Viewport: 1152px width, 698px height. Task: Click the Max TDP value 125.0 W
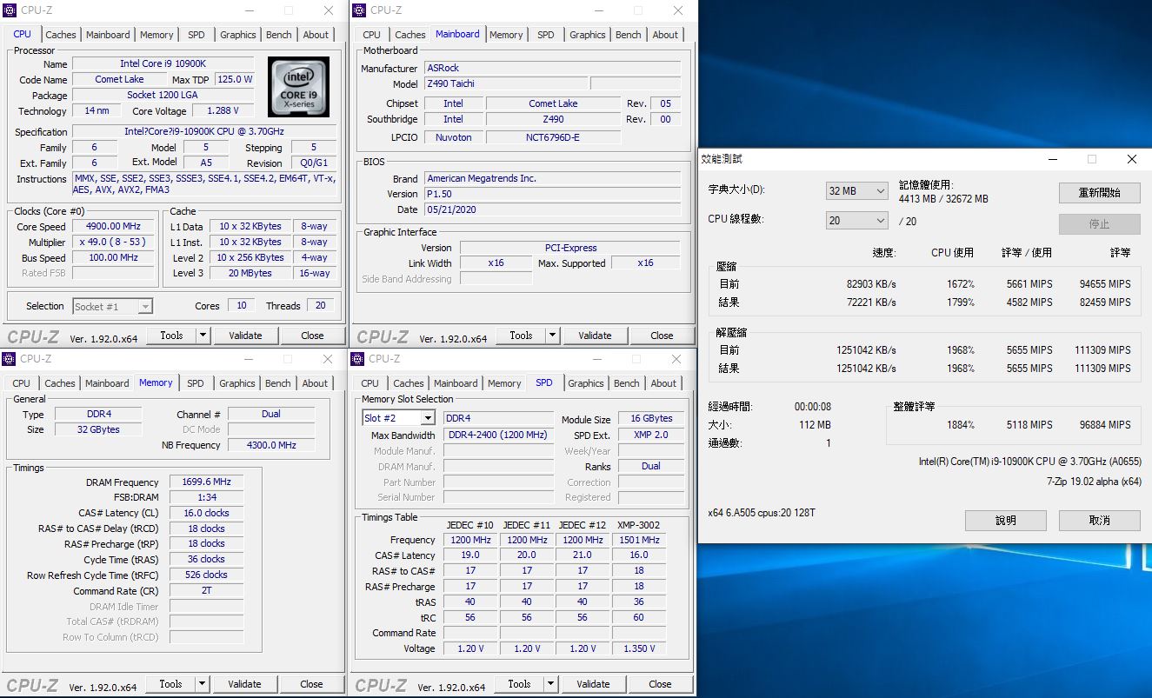click(x=235, y=79)
